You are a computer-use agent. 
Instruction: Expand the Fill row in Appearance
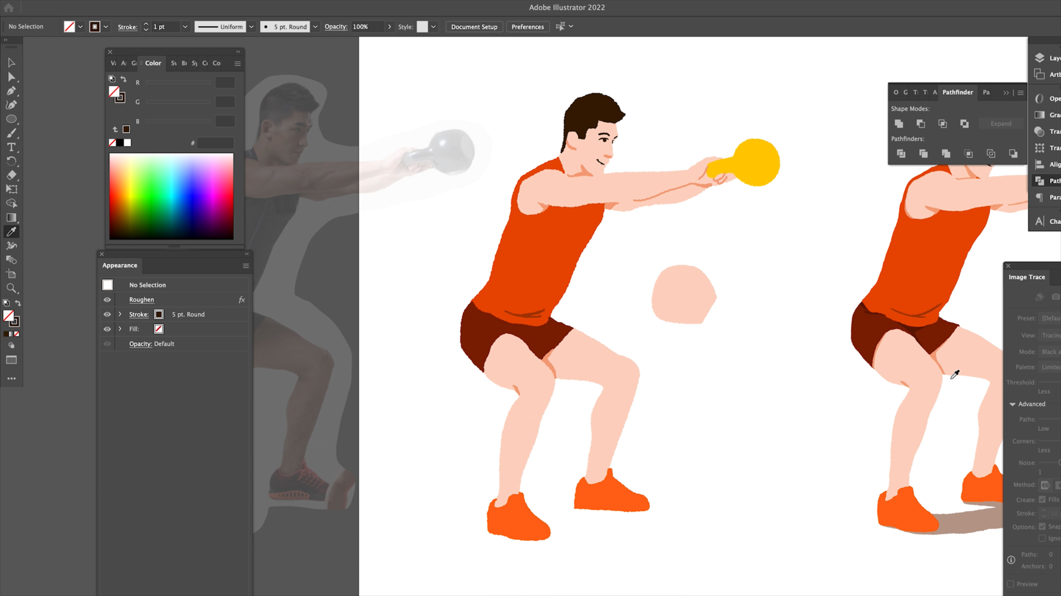pyautogui.click(x=120, y=329)
